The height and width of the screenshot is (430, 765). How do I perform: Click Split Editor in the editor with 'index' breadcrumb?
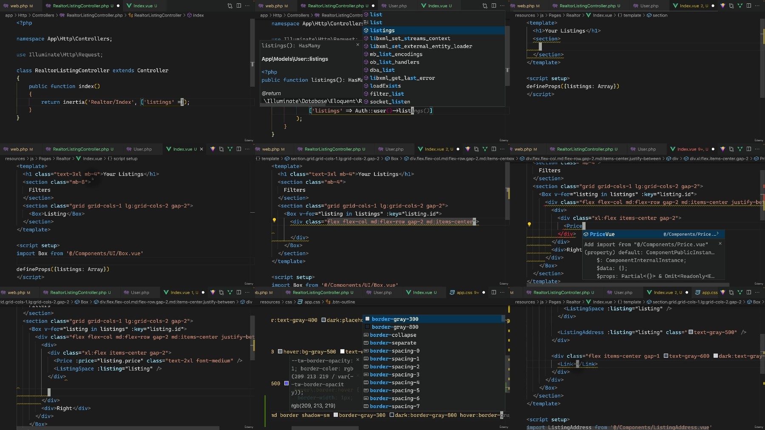[x=239, y=6]
